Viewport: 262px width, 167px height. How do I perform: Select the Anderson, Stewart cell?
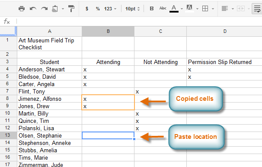tap(49, 69)
